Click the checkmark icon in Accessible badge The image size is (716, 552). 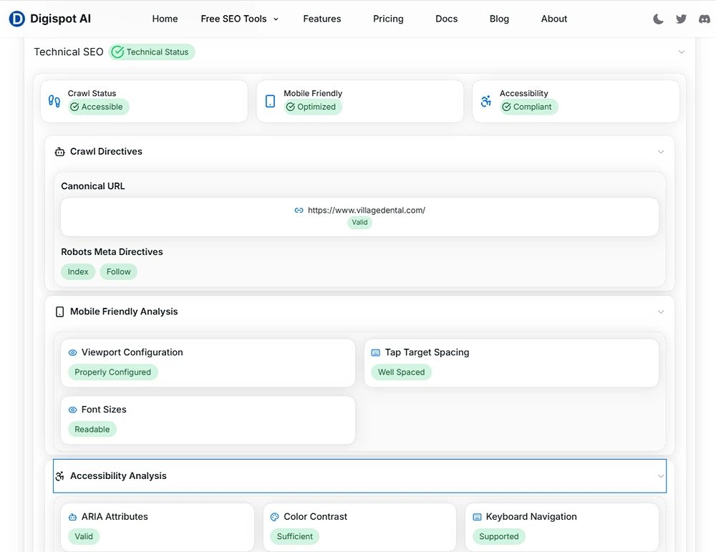click(74, 107)
